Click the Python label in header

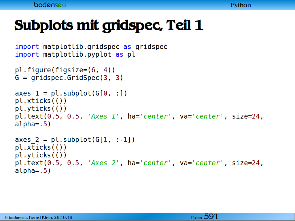coord(241,5)
